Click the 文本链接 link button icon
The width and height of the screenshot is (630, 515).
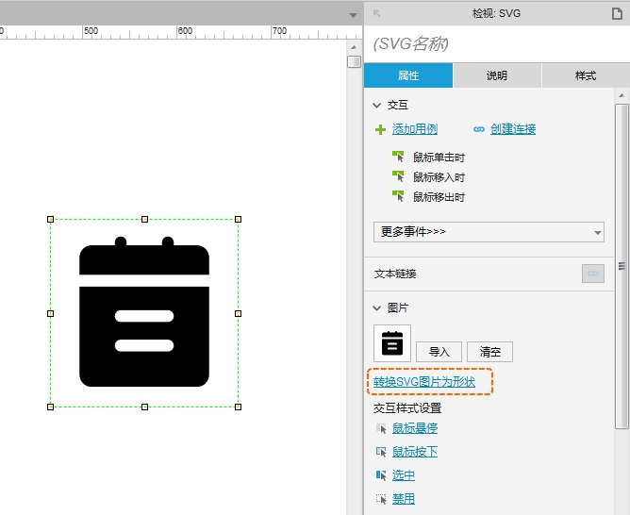pyautogui.click(x=592, y=274)
